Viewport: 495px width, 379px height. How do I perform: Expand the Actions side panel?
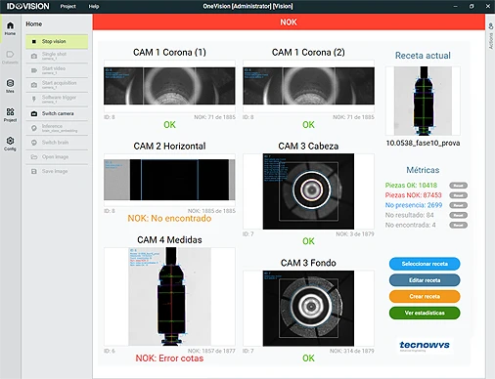(x=490, y=36)
